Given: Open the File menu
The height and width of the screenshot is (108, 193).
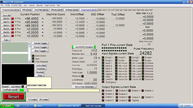Looking at the screenshot, I should (2, 5).
